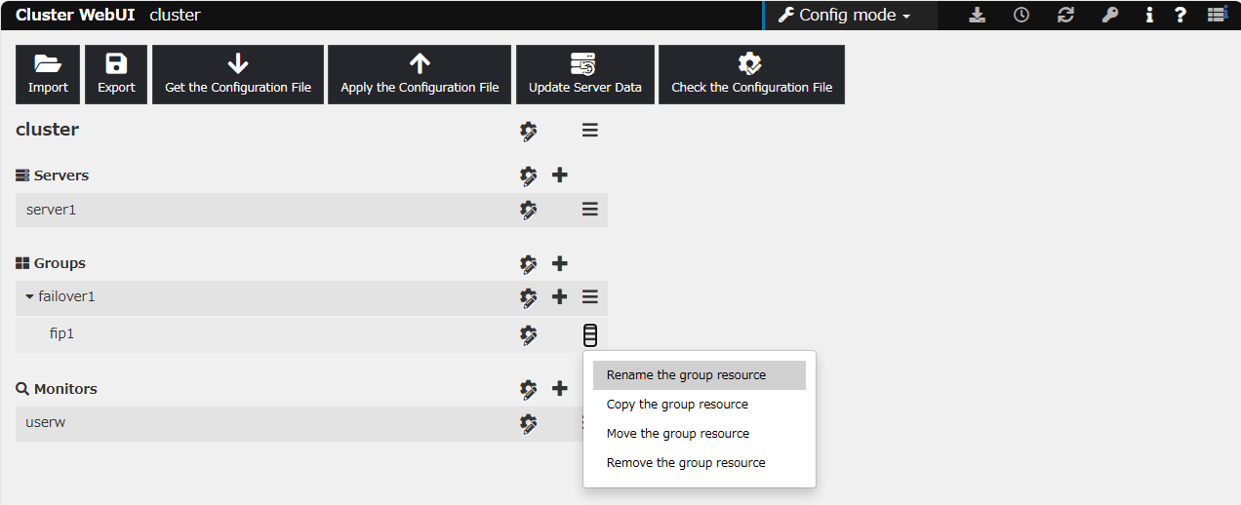Add a server with plus icon

coord(560,175)
